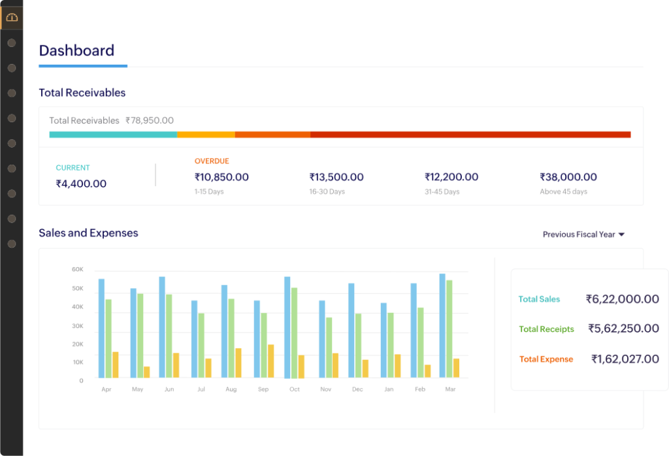
Task: Click the blue sales bar for March
Action: tap(442, 325)
